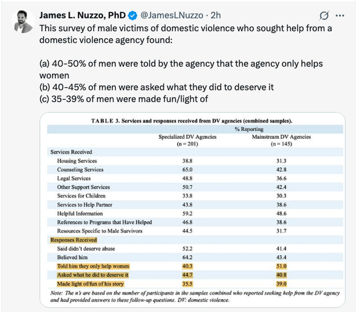This screenshot has width=361, height=312.
Task: Click the "Services Received" section heading
Action: tap(71, 152)
